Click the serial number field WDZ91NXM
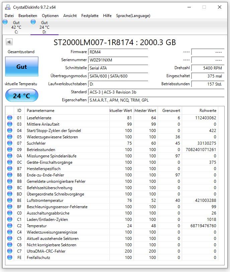This screenshot has height=272, width=230. pos(118,60)
